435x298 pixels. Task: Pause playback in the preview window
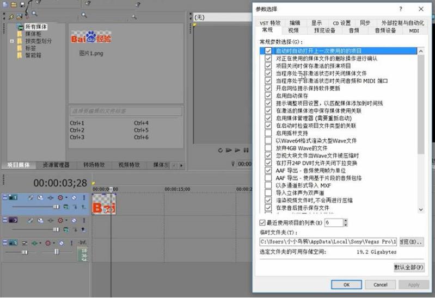click(x=246, y=150)
